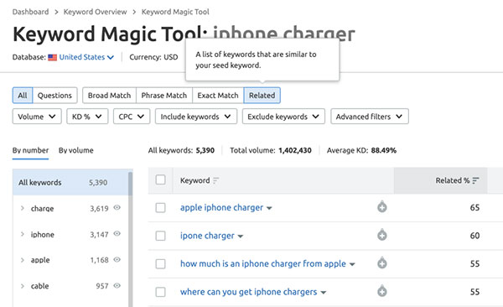Screen dimensions: 503x307
Task: Expand the 'iphone' keyword group
Action: (x=22, y=234)
